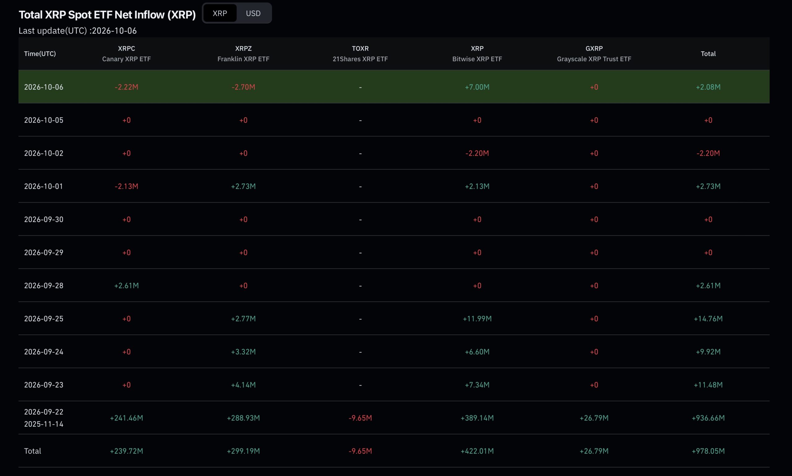
Task: Click the +241.46M Canary historical value
Action: [126, 418]
